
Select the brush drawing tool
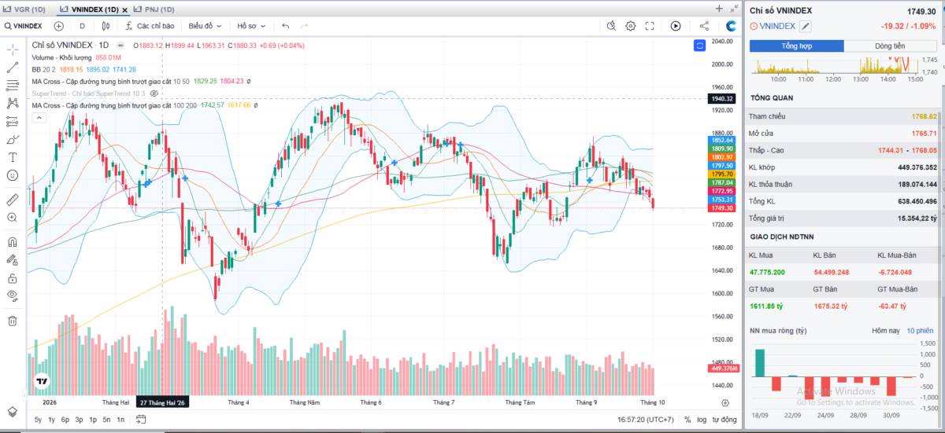(x=12, y=139)
